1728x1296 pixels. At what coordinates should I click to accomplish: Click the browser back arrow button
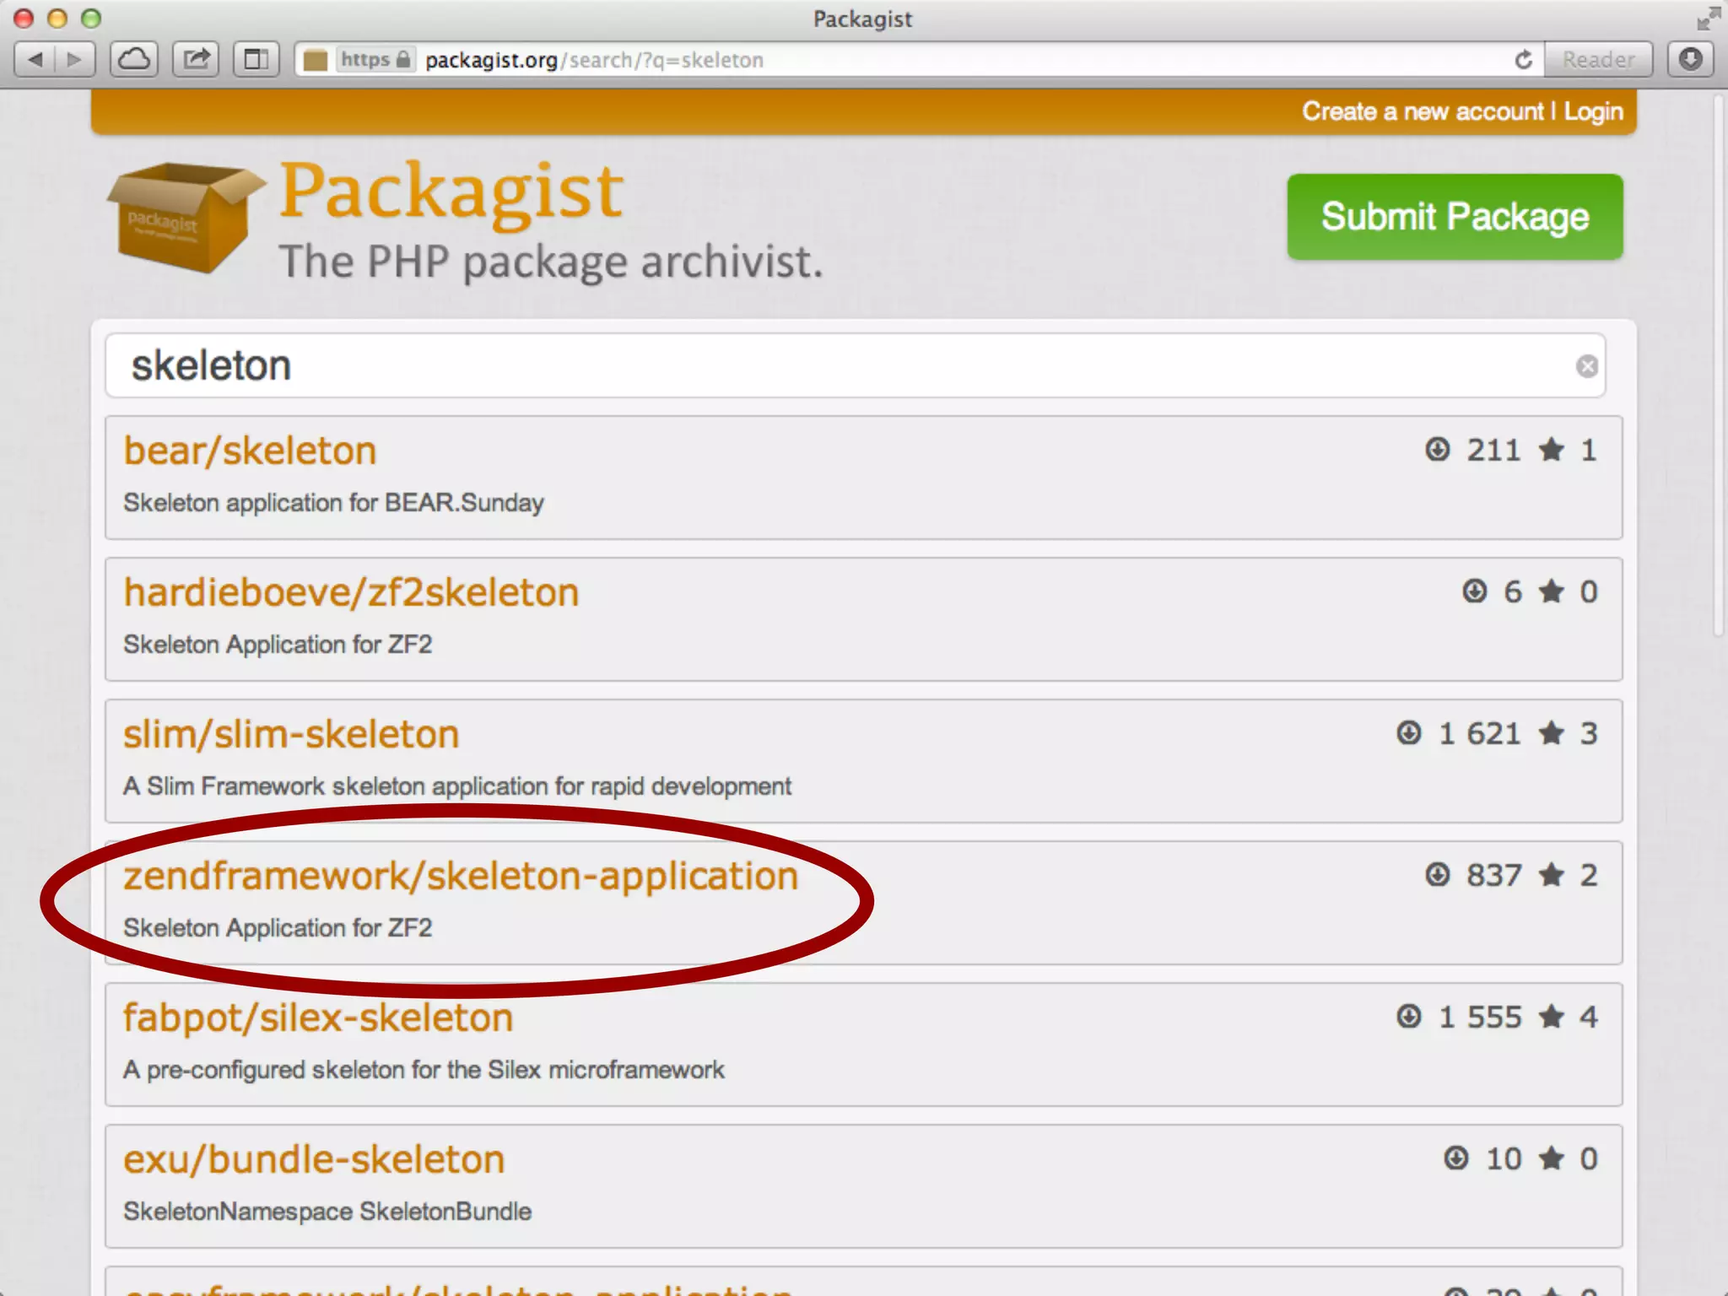tap(35, 60)
